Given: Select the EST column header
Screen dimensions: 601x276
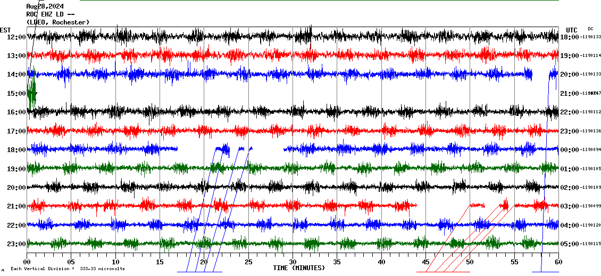Looking at the screenshot, I should pos(5,30).
